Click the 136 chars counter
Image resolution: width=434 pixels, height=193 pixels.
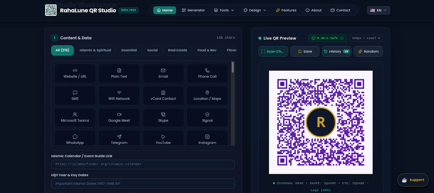[x=226, y=38]
